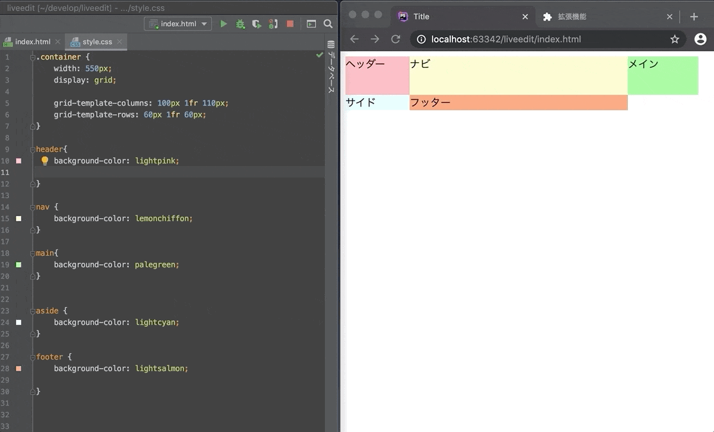Open the project structure window icon

point(311,24)
